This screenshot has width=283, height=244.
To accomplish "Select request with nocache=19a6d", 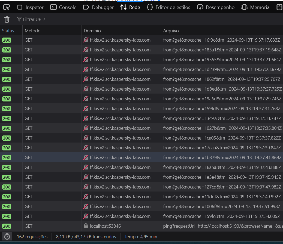I will (141, 99).
